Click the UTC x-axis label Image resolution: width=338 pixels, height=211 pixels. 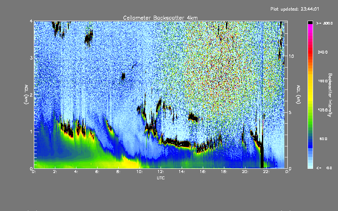tap(161, 178)
